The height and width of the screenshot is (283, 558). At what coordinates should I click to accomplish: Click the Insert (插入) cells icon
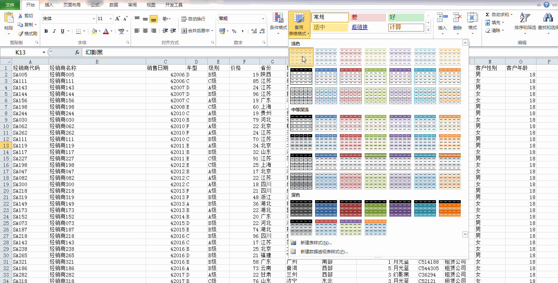[x=442, y=17]
